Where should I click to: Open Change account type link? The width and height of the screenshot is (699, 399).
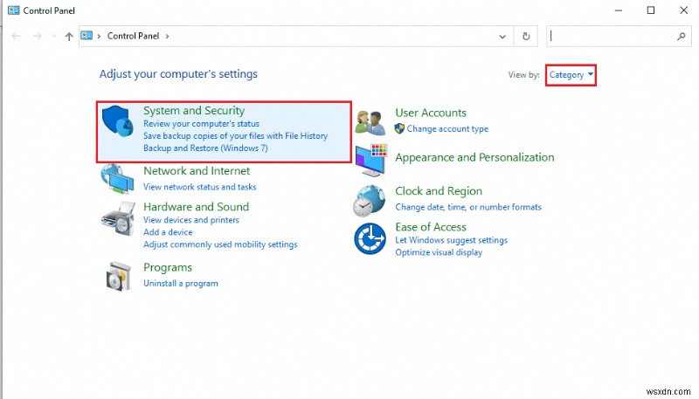[447, 129]
